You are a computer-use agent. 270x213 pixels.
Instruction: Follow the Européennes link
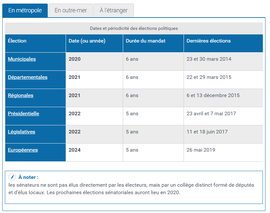[23, 150]
